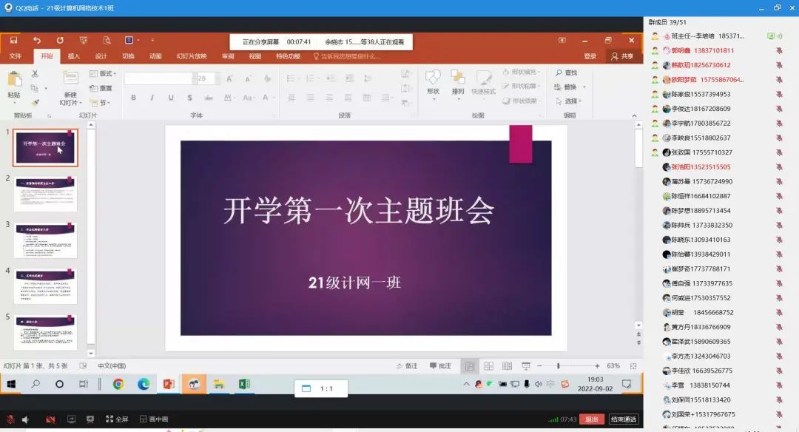Image resolution: width=799 pixels, height=432 pixels.
Task: Select slide 2 thumbnail
Action: [x=45, y=194]
